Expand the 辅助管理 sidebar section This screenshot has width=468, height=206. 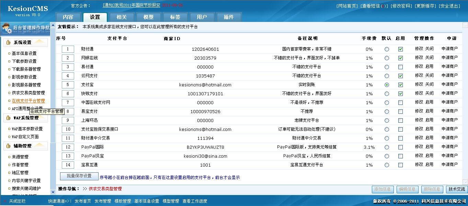pyautogui.click(x=26, y=146)
